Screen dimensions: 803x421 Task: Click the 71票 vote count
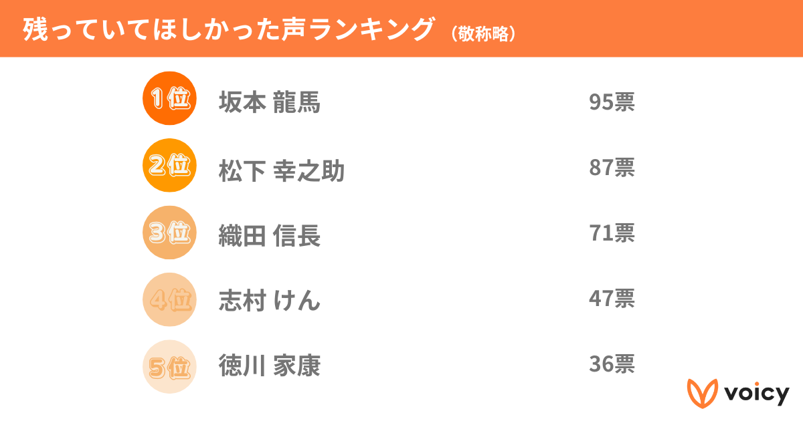[612, 233]
